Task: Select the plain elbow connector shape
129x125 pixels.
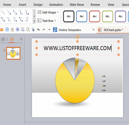Action: click(x=21, y=12)
